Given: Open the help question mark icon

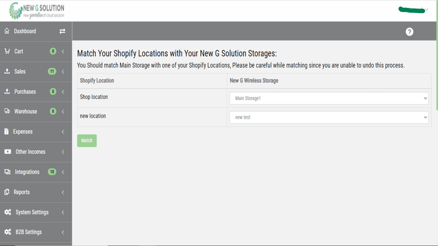Looking at the screenshot, I should point(409,32).
